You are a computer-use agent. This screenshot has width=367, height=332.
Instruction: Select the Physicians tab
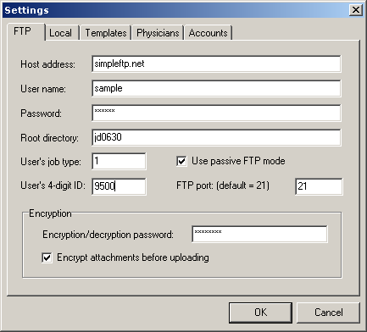(158, 33)
